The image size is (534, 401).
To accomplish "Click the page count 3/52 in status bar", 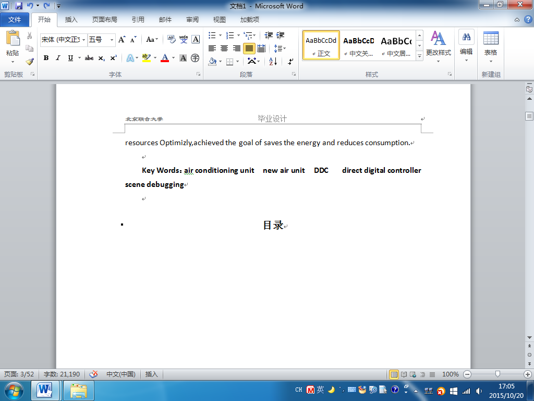I will coord(19,374).
